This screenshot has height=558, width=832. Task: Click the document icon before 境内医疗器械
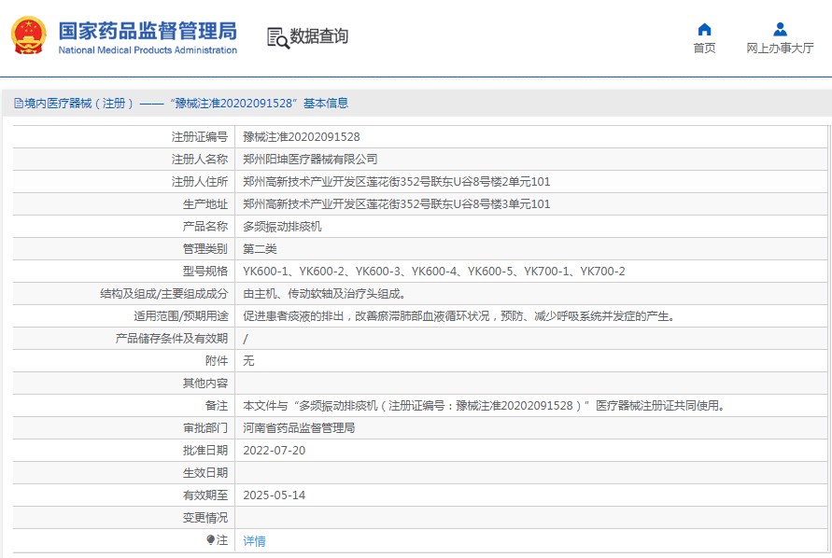click(19, 104)
